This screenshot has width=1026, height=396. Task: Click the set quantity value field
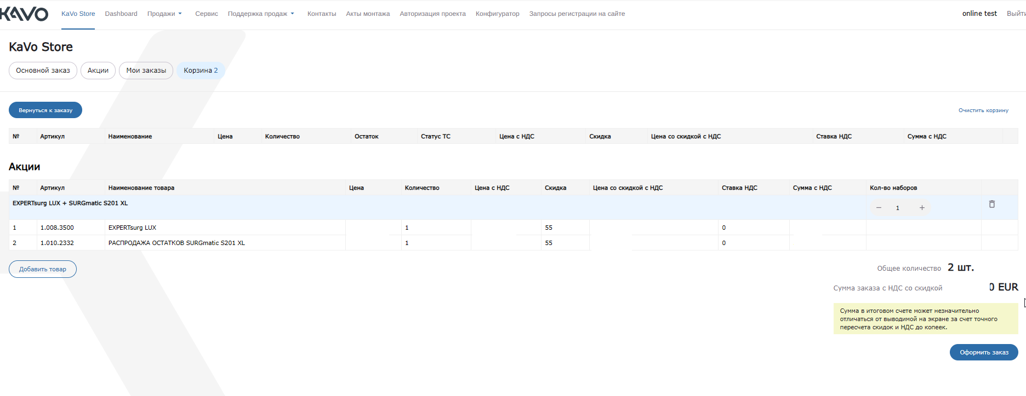pyautogui.click(x=898, y=208)
